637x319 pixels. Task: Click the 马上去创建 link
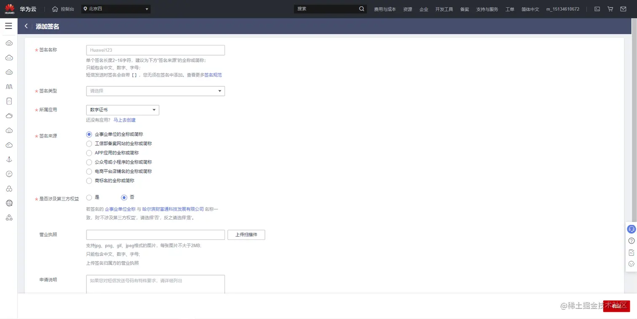125,120
